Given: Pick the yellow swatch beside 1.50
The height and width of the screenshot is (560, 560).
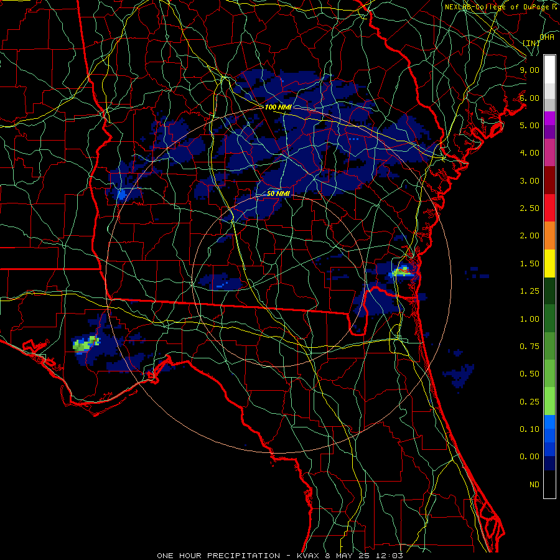Looking at the screenshot, I should point(549,264).
